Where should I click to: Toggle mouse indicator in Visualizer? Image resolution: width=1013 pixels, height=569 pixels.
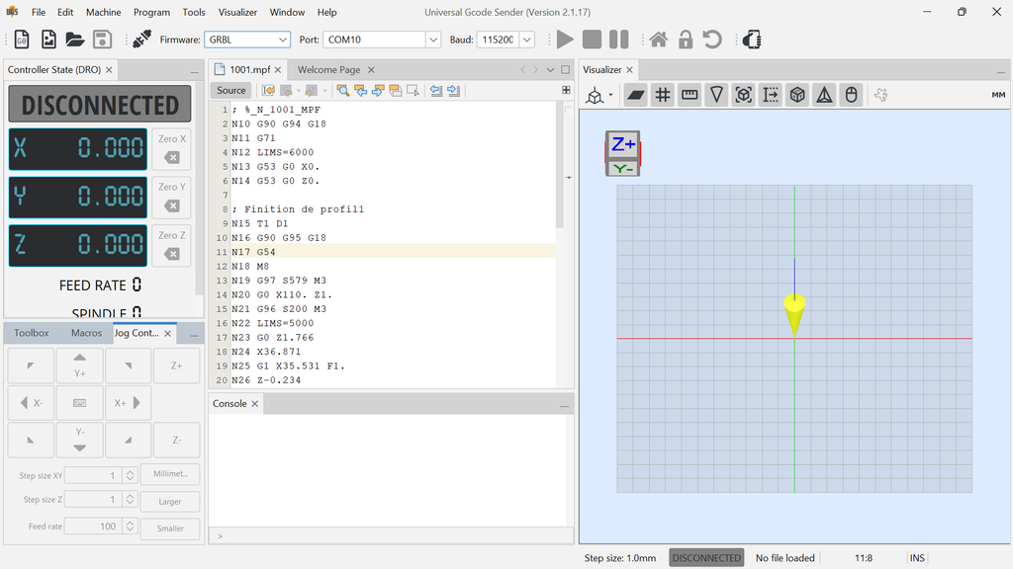(x=852, y=96)
